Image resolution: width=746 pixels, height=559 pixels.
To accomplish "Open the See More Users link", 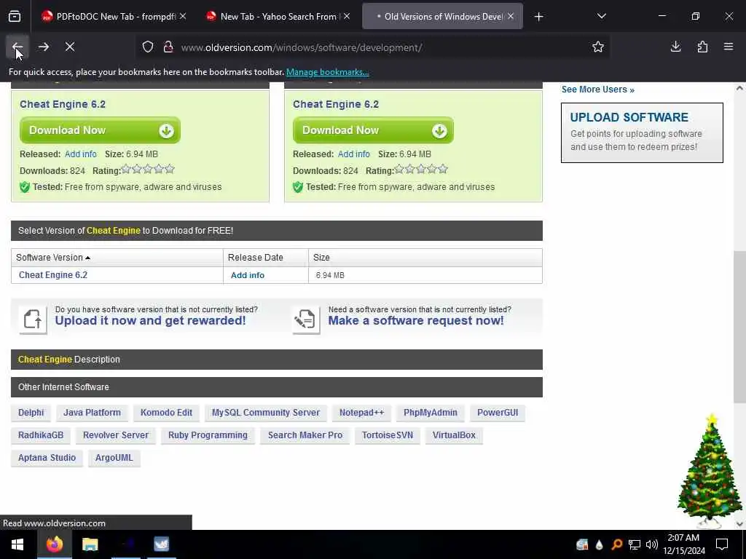I will coord(597,90).
